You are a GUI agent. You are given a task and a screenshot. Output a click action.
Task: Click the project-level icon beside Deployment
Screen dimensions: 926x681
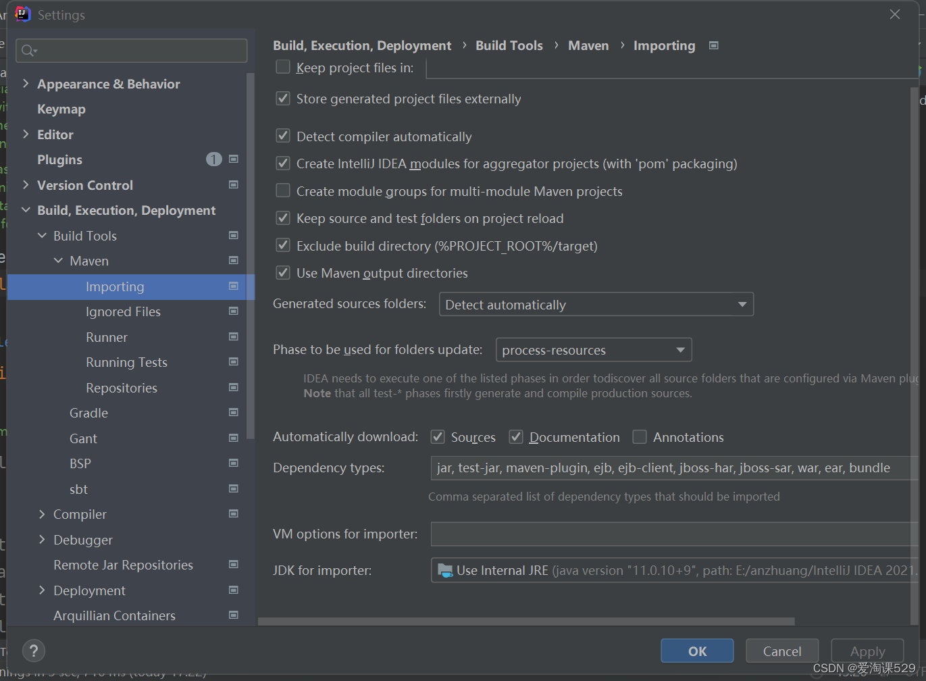234,590
